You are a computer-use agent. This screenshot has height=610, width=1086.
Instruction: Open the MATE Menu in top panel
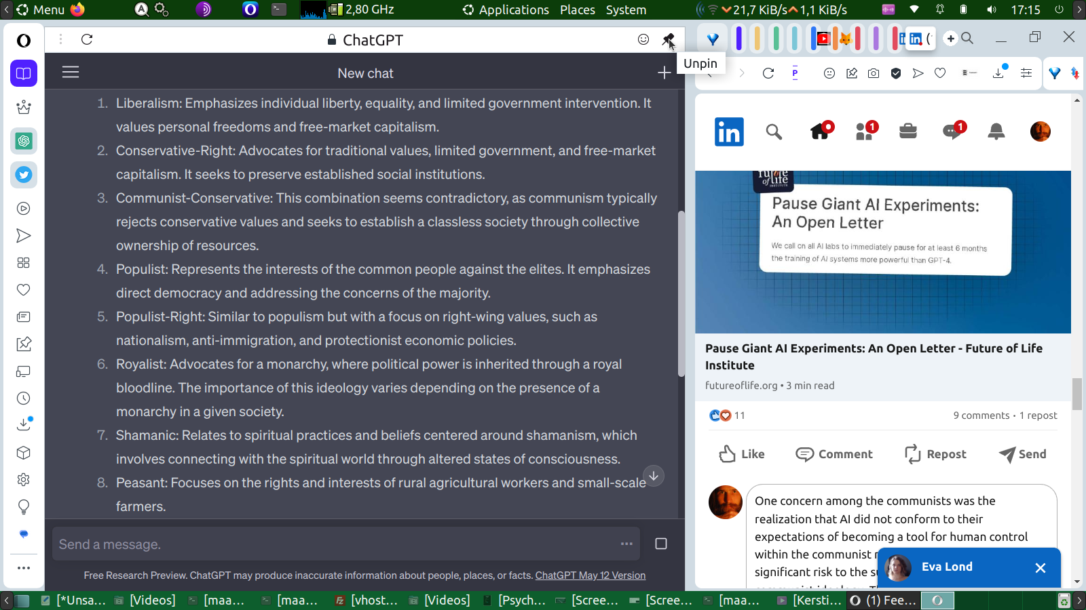pos(41,9)
